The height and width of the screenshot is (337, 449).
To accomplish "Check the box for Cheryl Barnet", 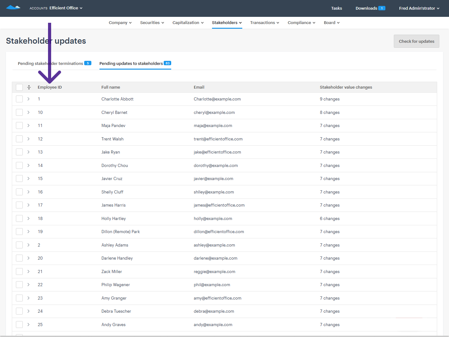I will 19,112.
